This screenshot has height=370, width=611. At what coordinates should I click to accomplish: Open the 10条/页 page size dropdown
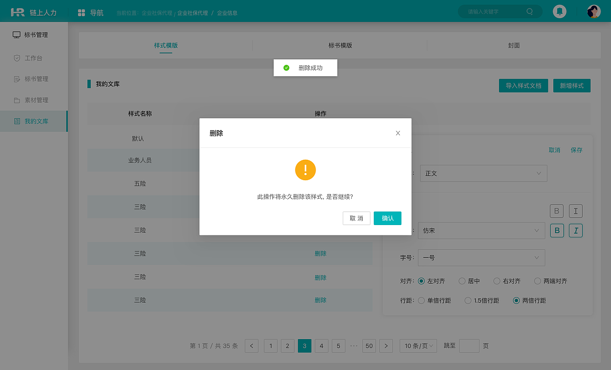(418, 346)
